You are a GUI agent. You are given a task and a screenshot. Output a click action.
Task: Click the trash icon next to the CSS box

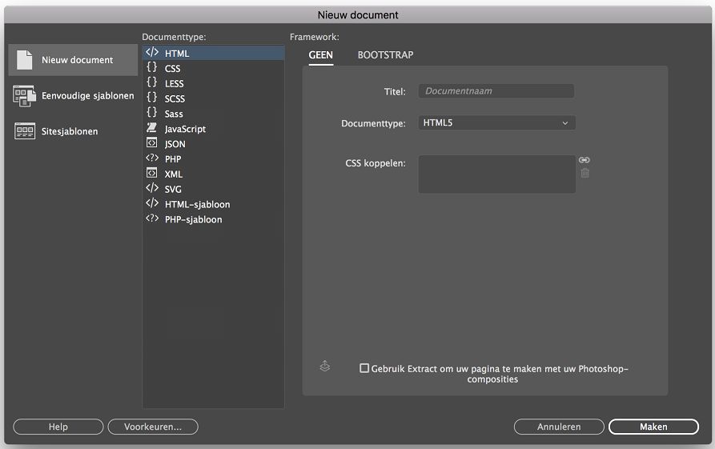click(x=584, y=173)
